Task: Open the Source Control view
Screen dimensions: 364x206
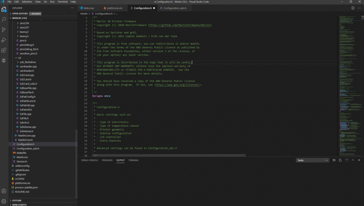Action: pyautogui.click(x=4, y=29)
